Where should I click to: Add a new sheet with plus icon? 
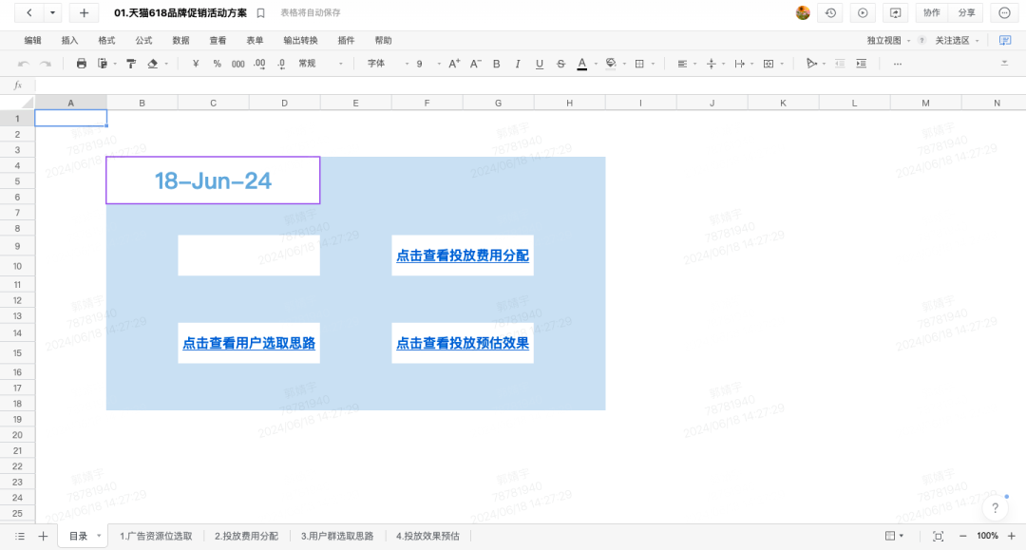[x=43, y=537]
